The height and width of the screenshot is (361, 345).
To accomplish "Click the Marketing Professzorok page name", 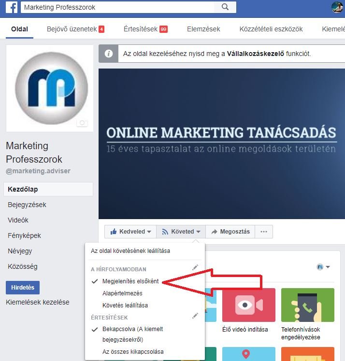I will 34,153.
